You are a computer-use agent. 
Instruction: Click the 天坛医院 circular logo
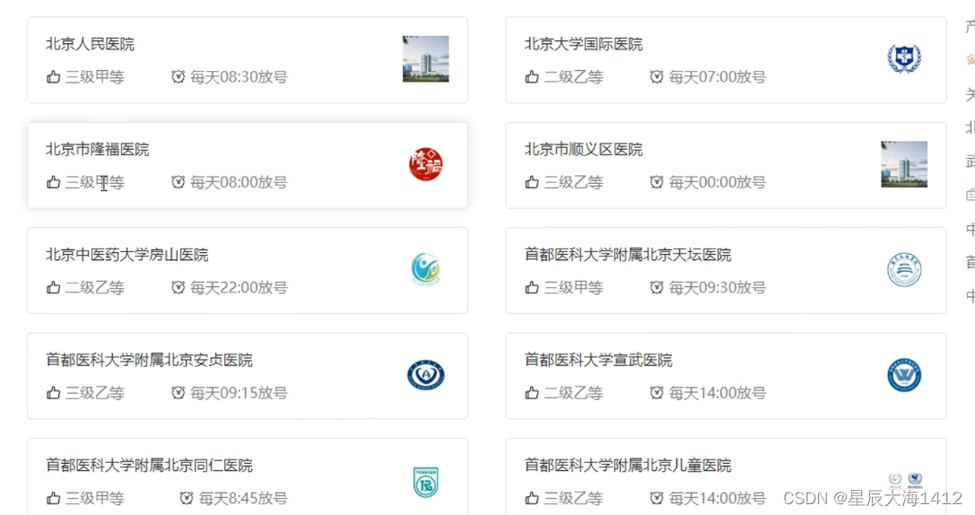click(904, 270)
